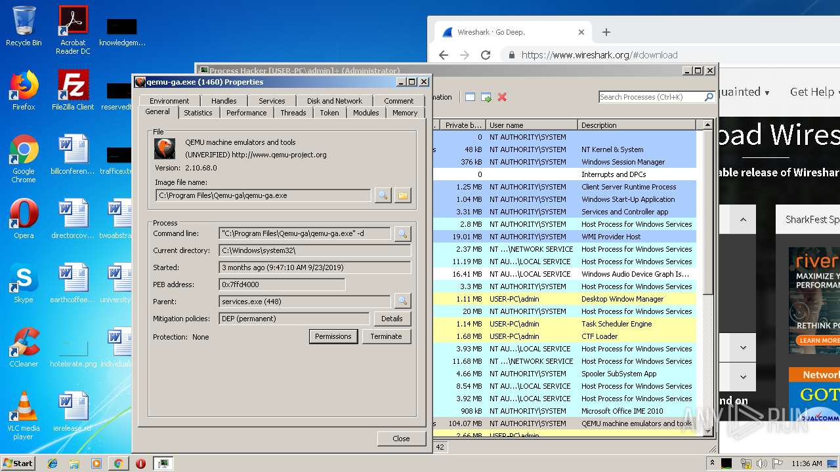Close the Wireshark Chrome tab

coord(581,32)
